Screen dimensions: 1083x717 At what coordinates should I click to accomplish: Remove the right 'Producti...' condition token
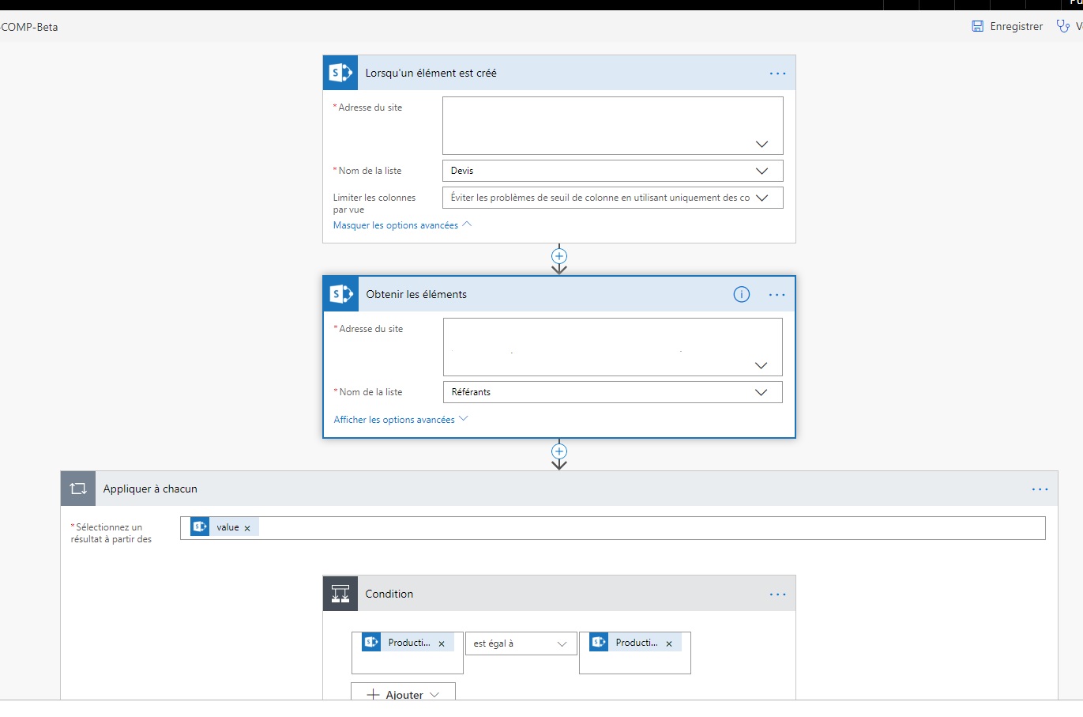[669, 643]
